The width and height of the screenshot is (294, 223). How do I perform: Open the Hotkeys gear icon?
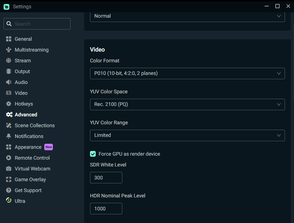(8, 104)
